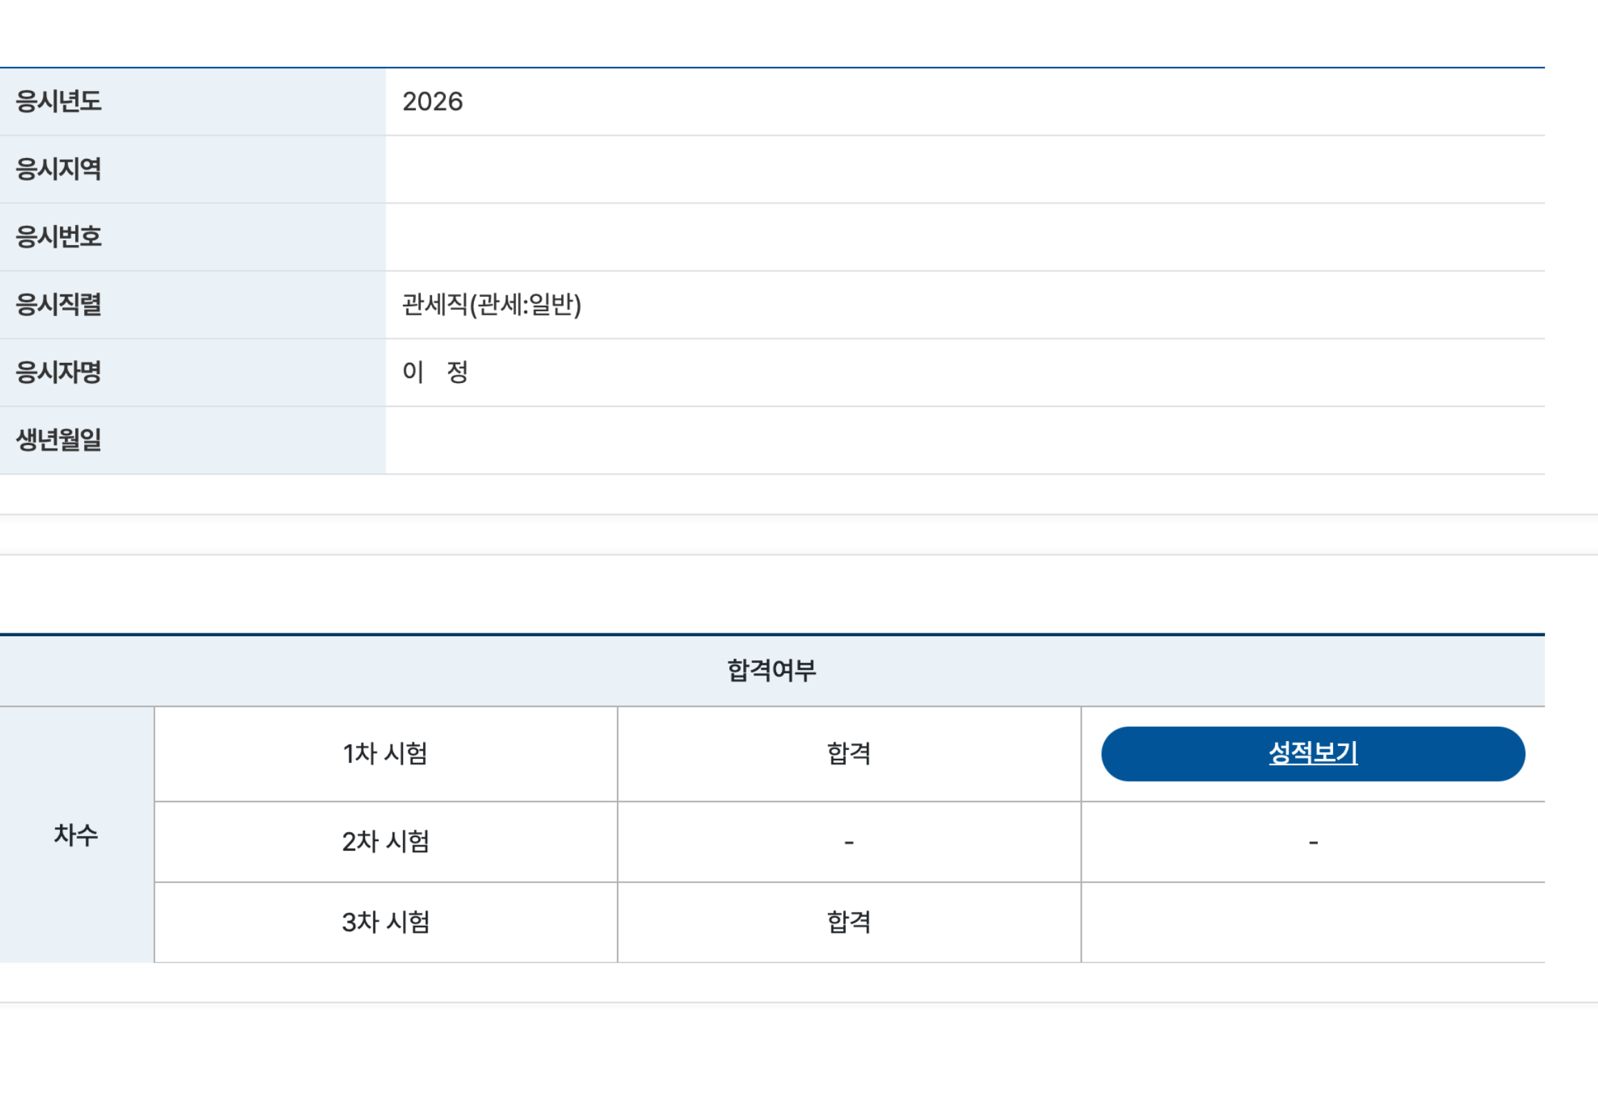
Task: Click 합격 result in 3차 시험 row
Action: click(x=849, y=922)
